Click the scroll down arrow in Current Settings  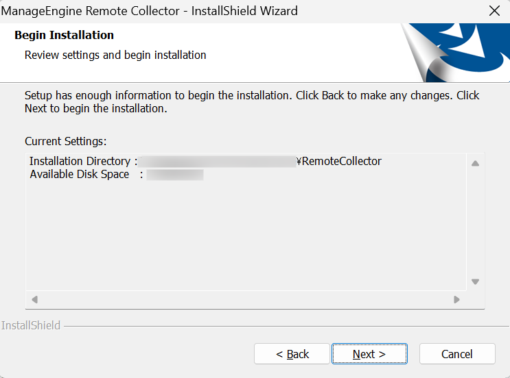pos(475,281)
